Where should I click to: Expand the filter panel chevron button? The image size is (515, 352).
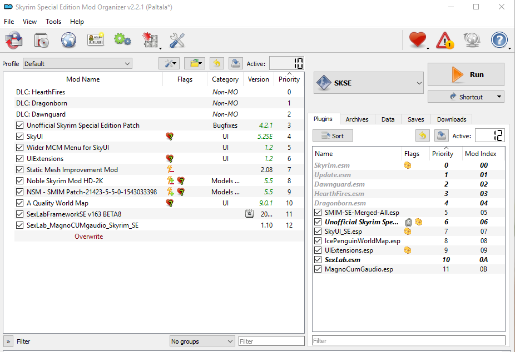click(x=8, y=341)
